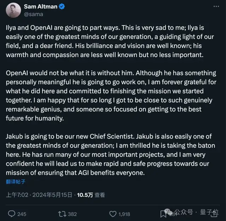Click the reply speech bubble icon
226x221 pixels.
point(12,214)
